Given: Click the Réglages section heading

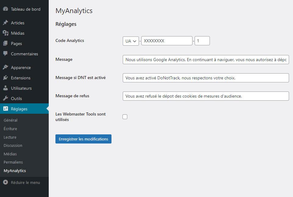Looking at the screenshot, I should coord(66,24).
